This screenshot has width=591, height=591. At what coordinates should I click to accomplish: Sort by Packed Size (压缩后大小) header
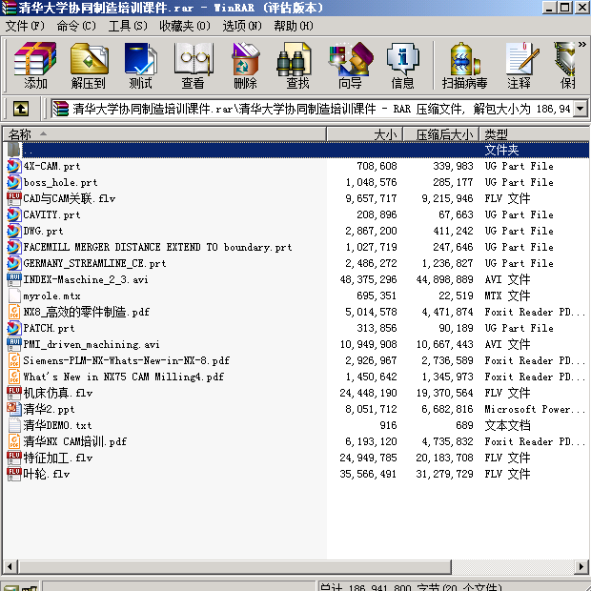click(441, 134)
